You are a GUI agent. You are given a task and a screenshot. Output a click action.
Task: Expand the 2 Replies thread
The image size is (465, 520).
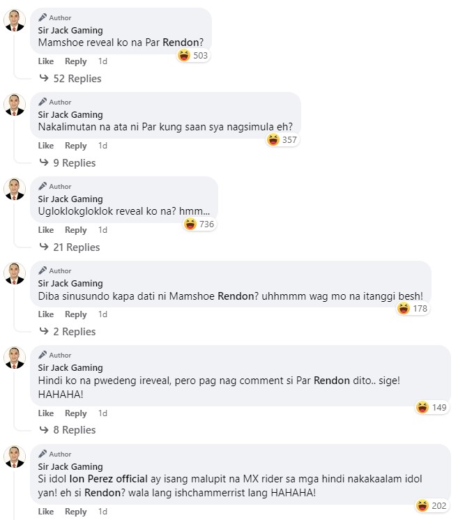pos(74,332)
